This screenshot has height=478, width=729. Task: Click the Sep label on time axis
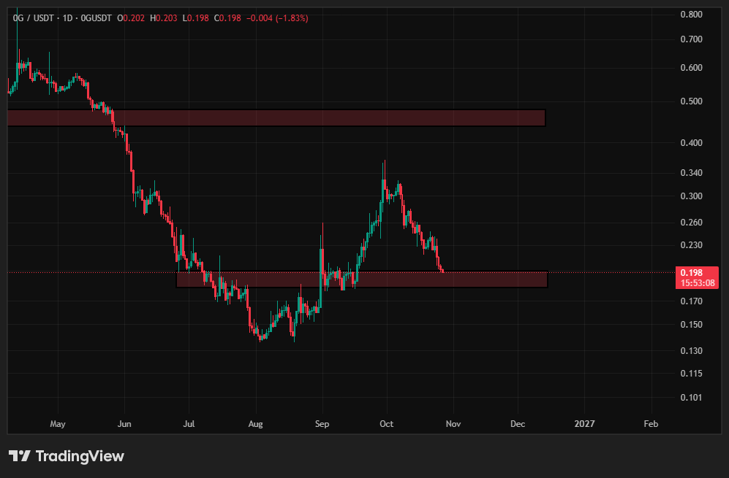click(x=322, y=424)
